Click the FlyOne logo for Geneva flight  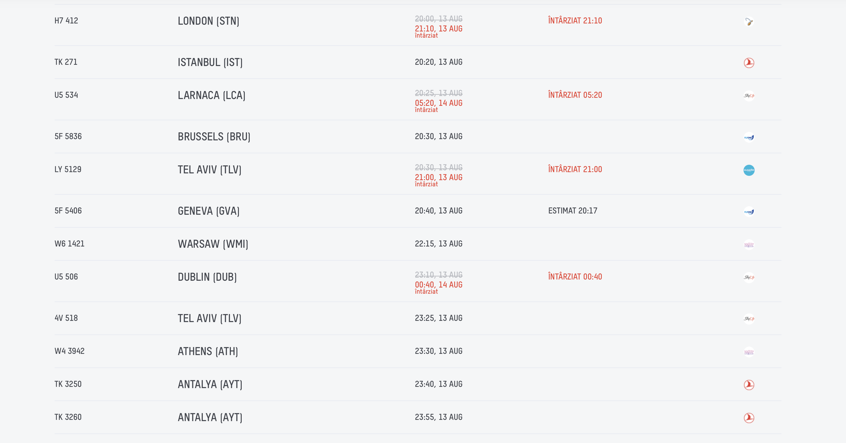749,212
